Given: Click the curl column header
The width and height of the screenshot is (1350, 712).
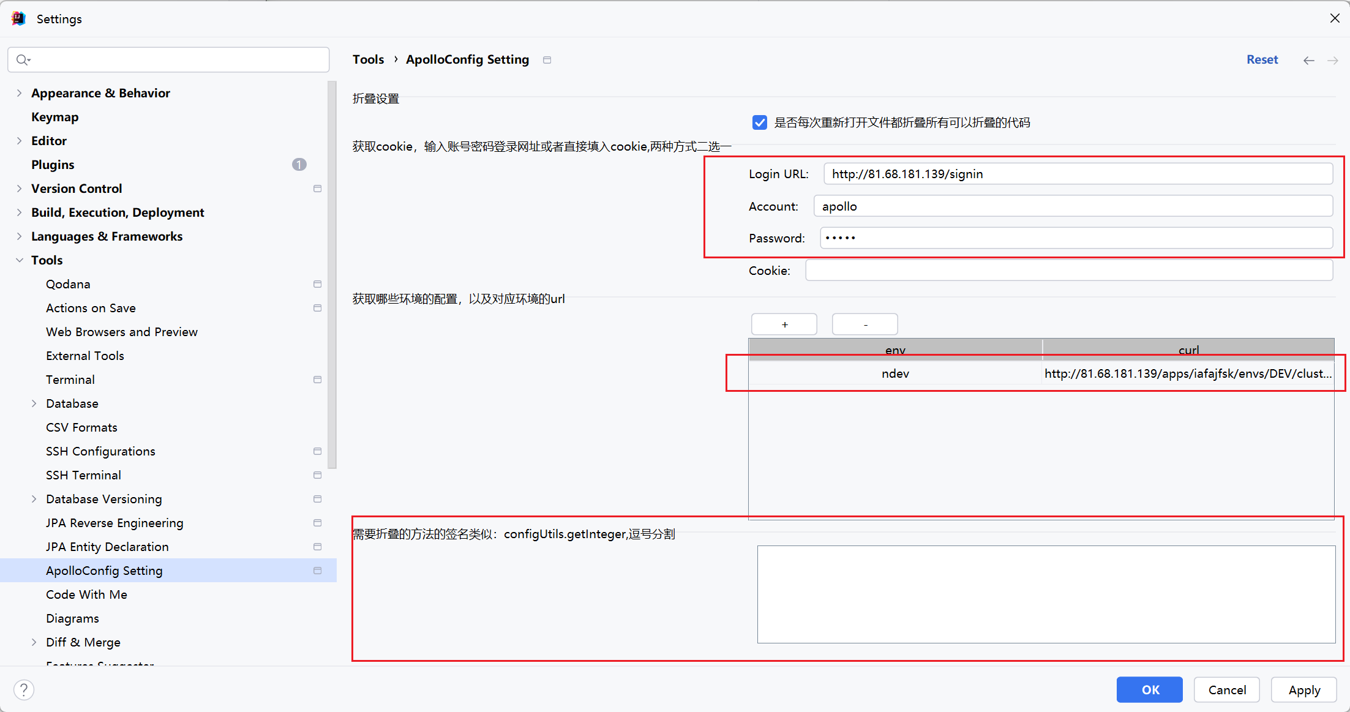Looking at the screenshot, I should 1188,350.
